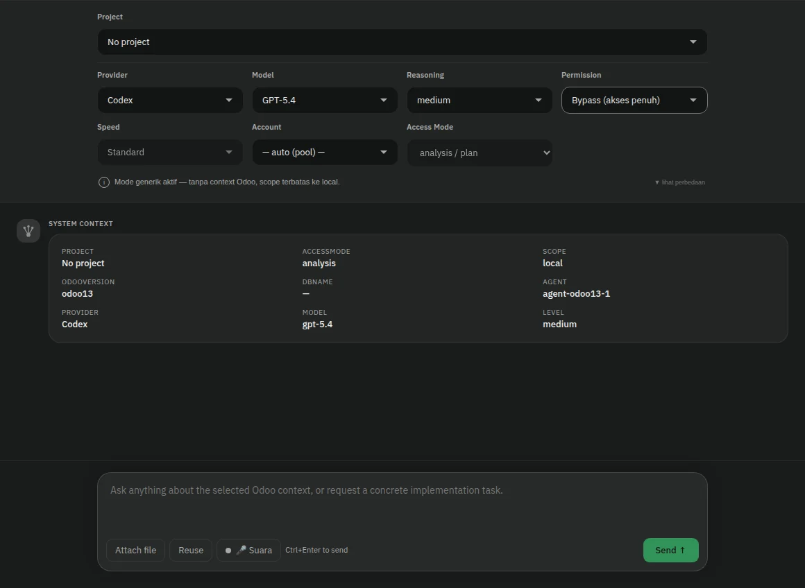Viewport: 805px width, 588px height.
Task: Click the Mode generik aktif notice text
Action: [227, 182]
